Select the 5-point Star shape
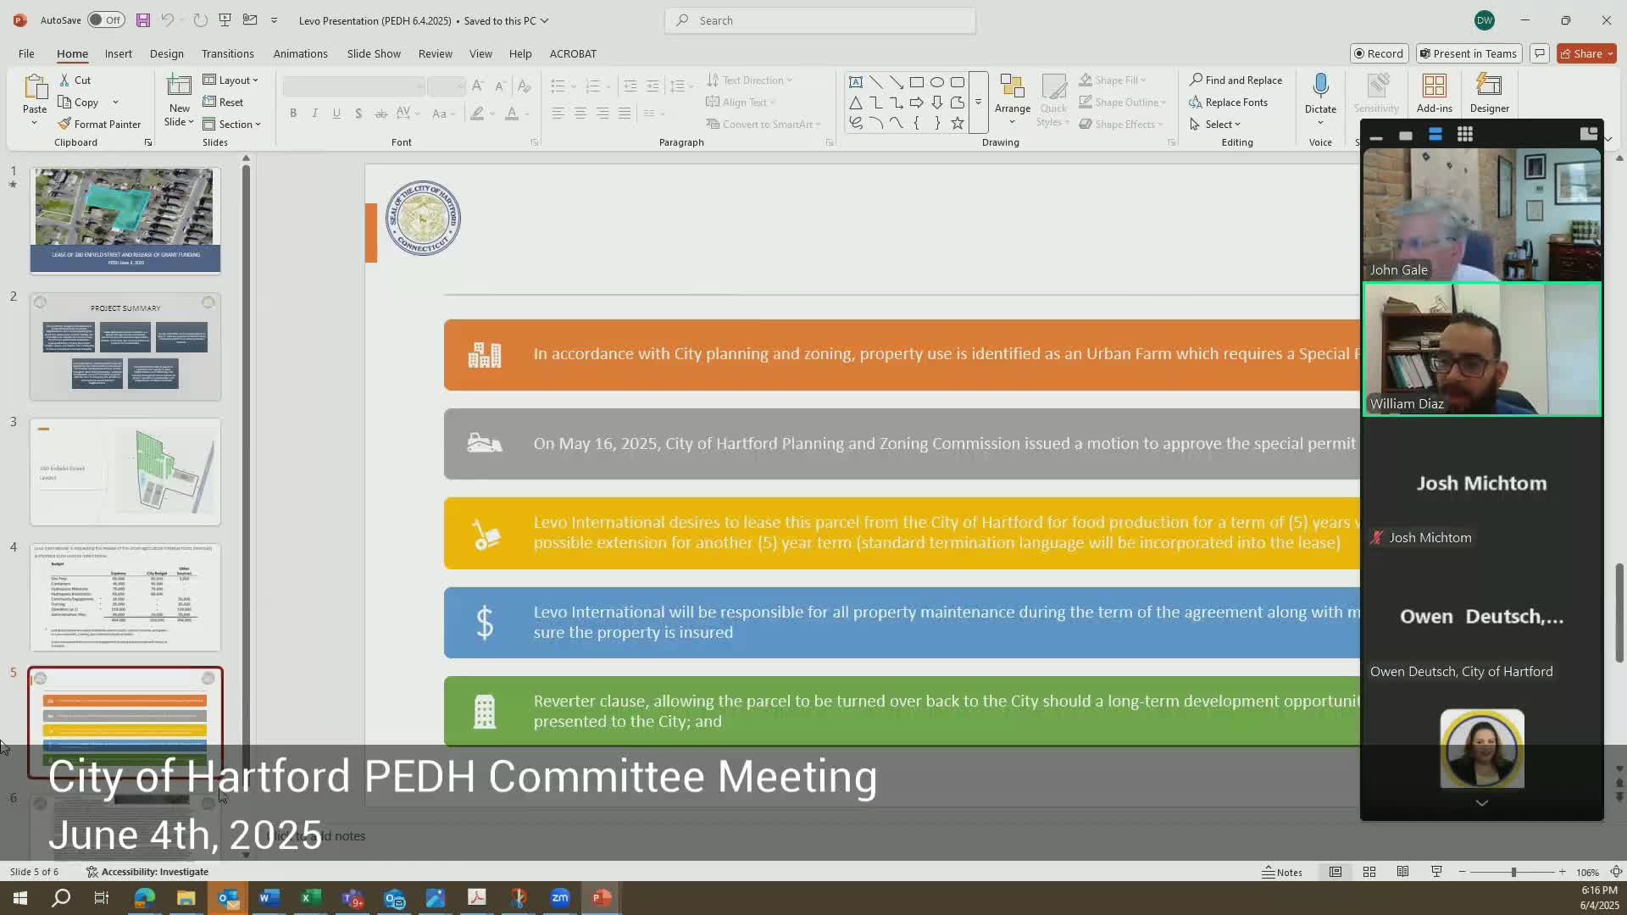Viewport: 1627px width, 915px height. 958,123
